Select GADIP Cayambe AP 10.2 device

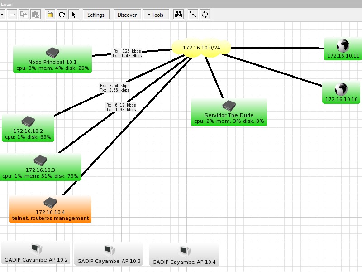36,253
